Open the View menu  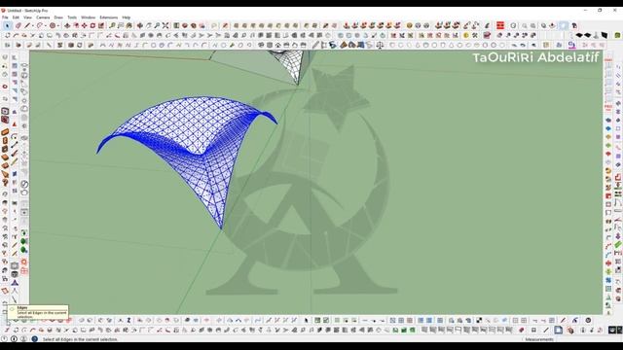point(27,17)
